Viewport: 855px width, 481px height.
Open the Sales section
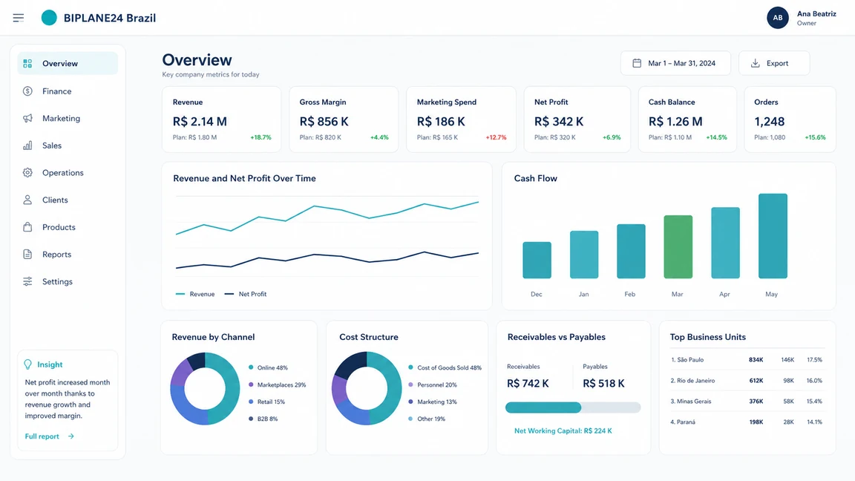68,145
